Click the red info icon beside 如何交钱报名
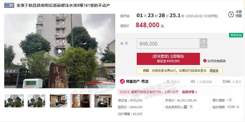Image resolution: width=245 pixels, height=122 pixels. click(x=205, y=61)
